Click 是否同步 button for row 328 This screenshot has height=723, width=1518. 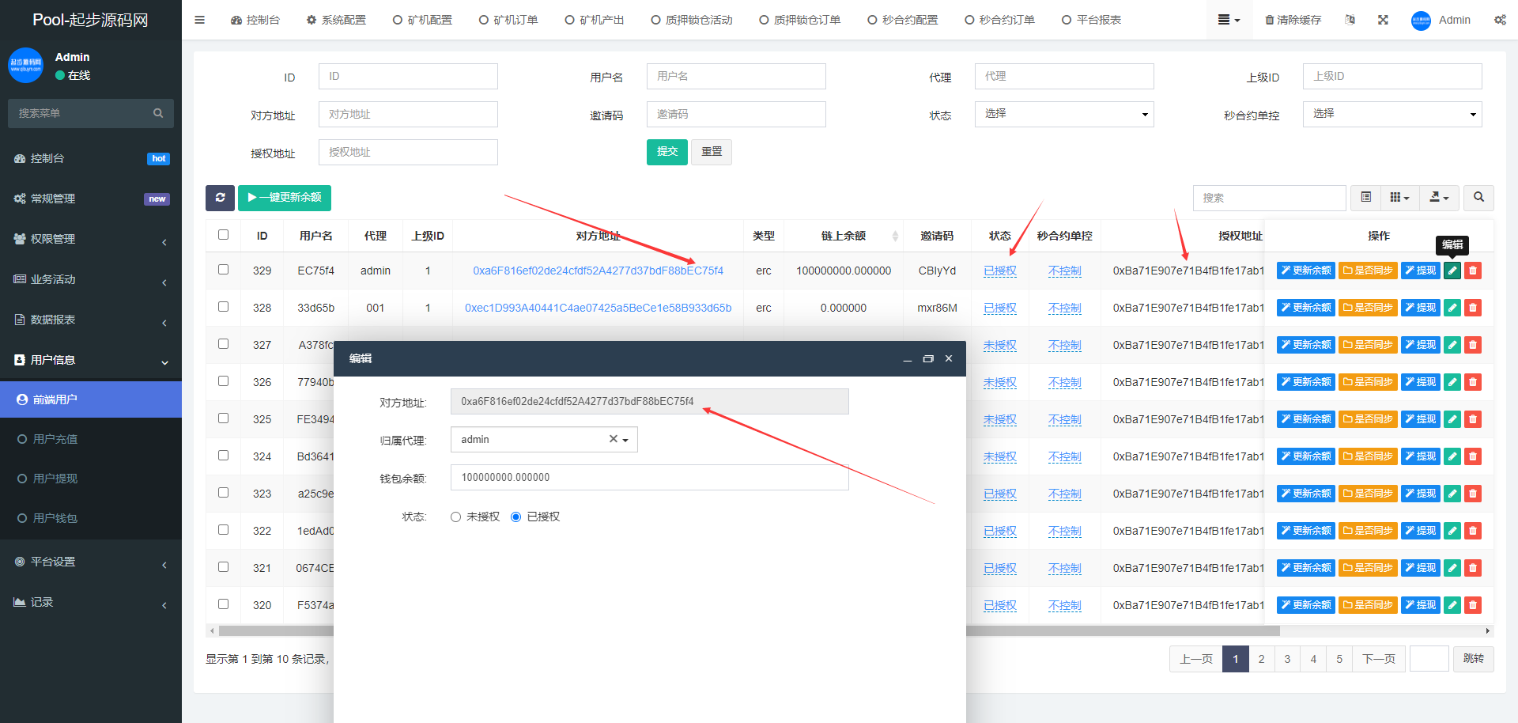click(x=1368, y=308)
